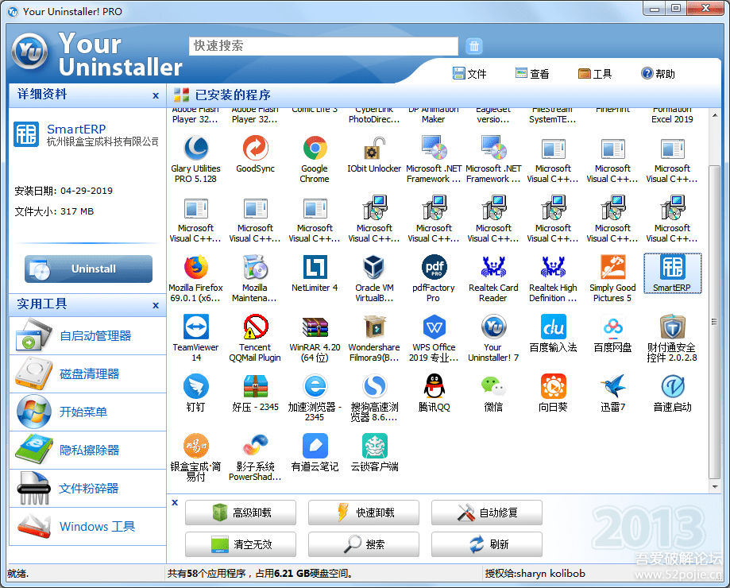Select the 银盒宝成·简易付 icon
The width and height of the screenshot is (730, 588).
coord(196,446)
